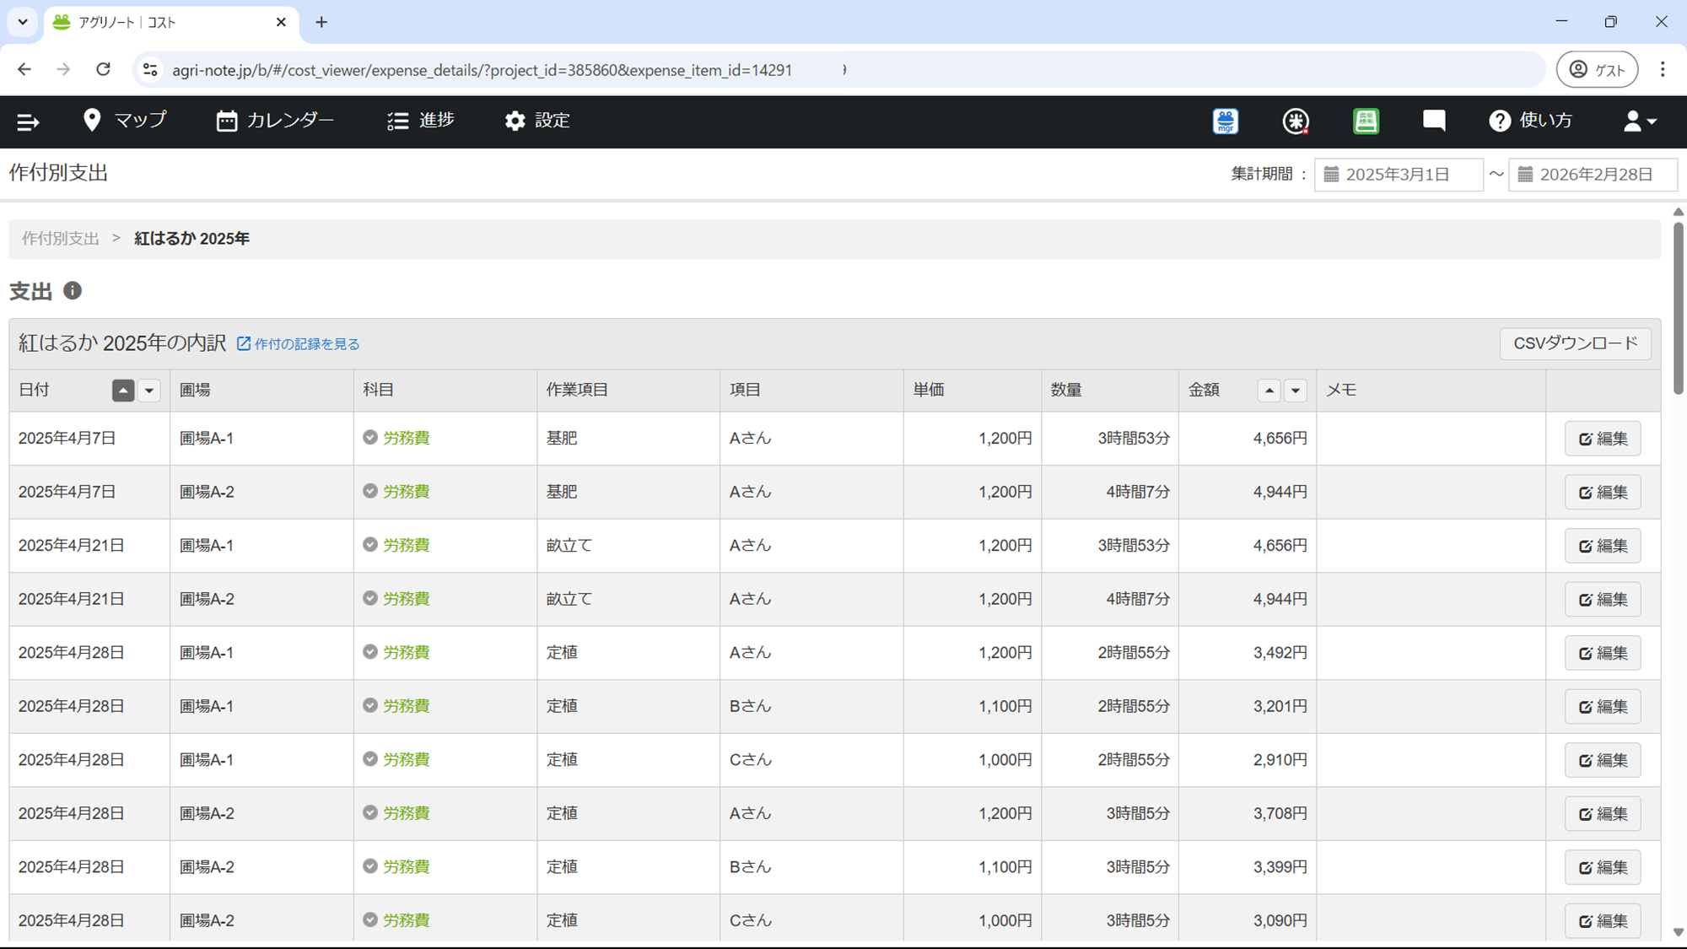Open the asterisk notification icon

point(1296,121)
